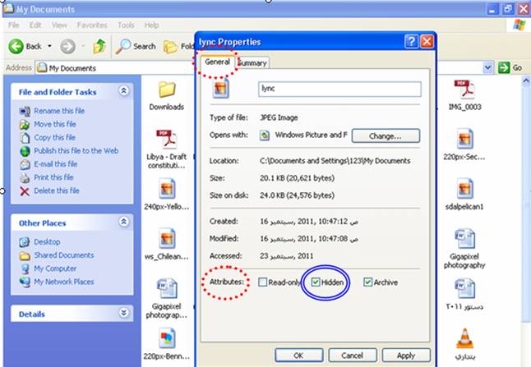Open the File menu
The height and width of the screenshot is (367, 531).
point(13,25)
